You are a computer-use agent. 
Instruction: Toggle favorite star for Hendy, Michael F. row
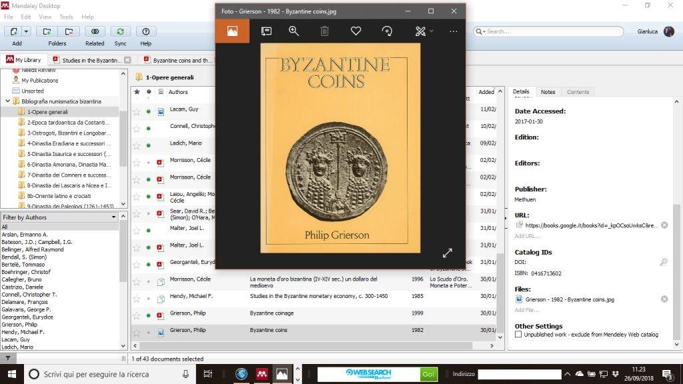137,299
